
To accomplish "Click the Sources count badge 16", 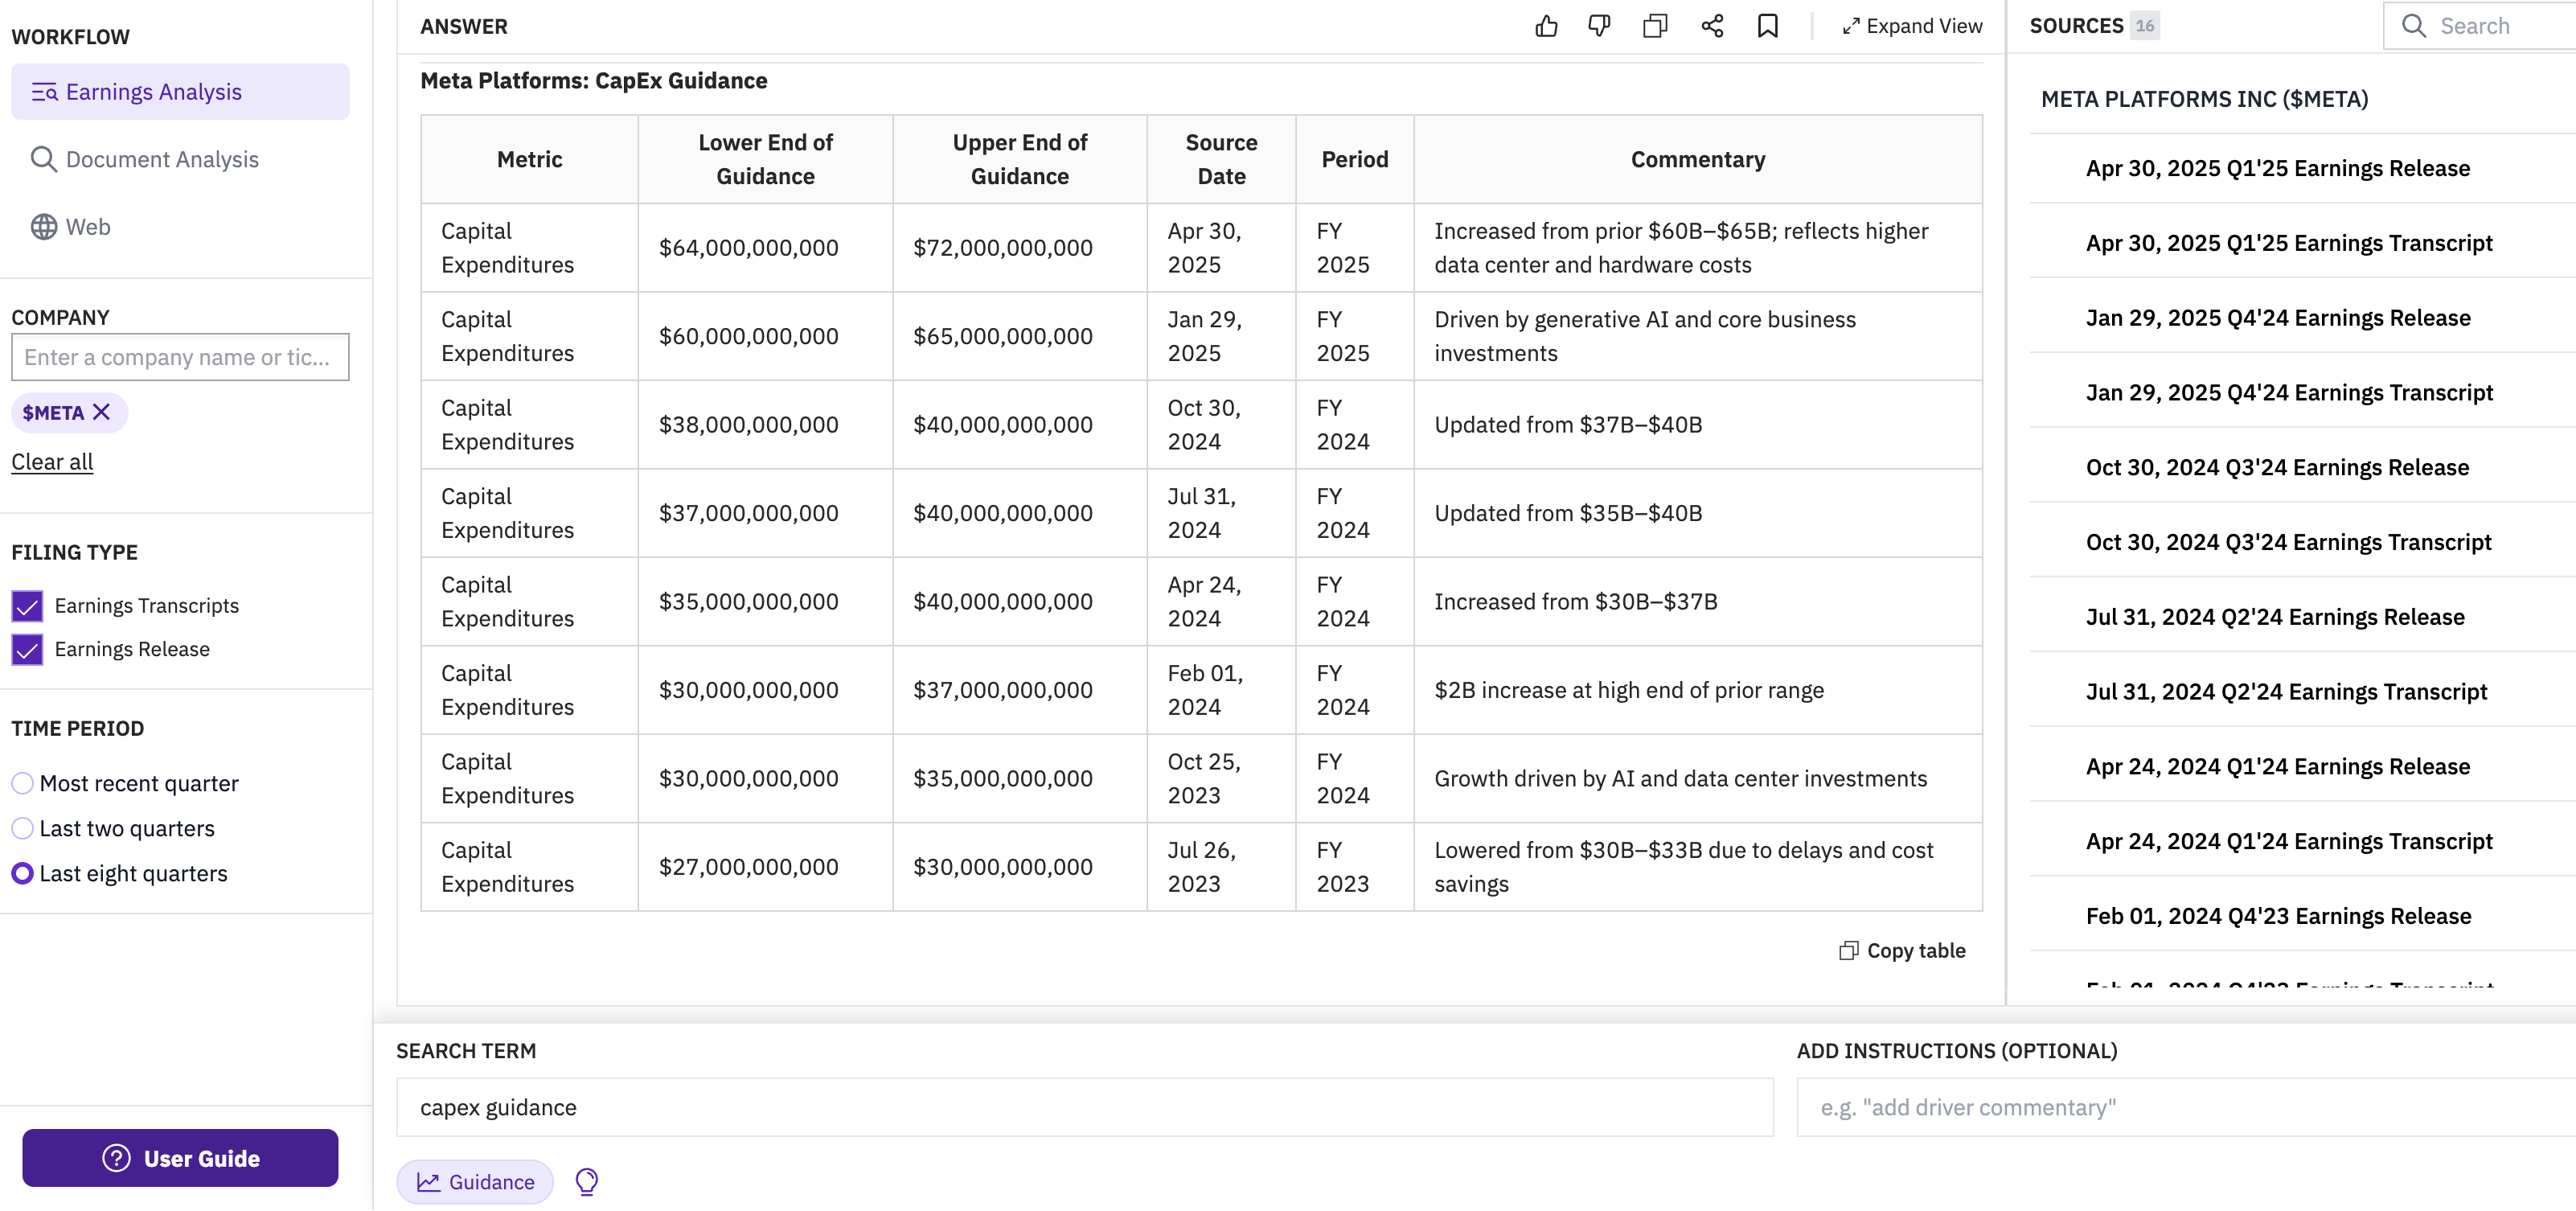I will pos(2144,26).
